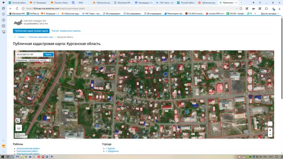Switch to the first 'Личный кабинет' tab
Image resolution: width=283 pixels, height=159 pixels.
coord(17,3)
